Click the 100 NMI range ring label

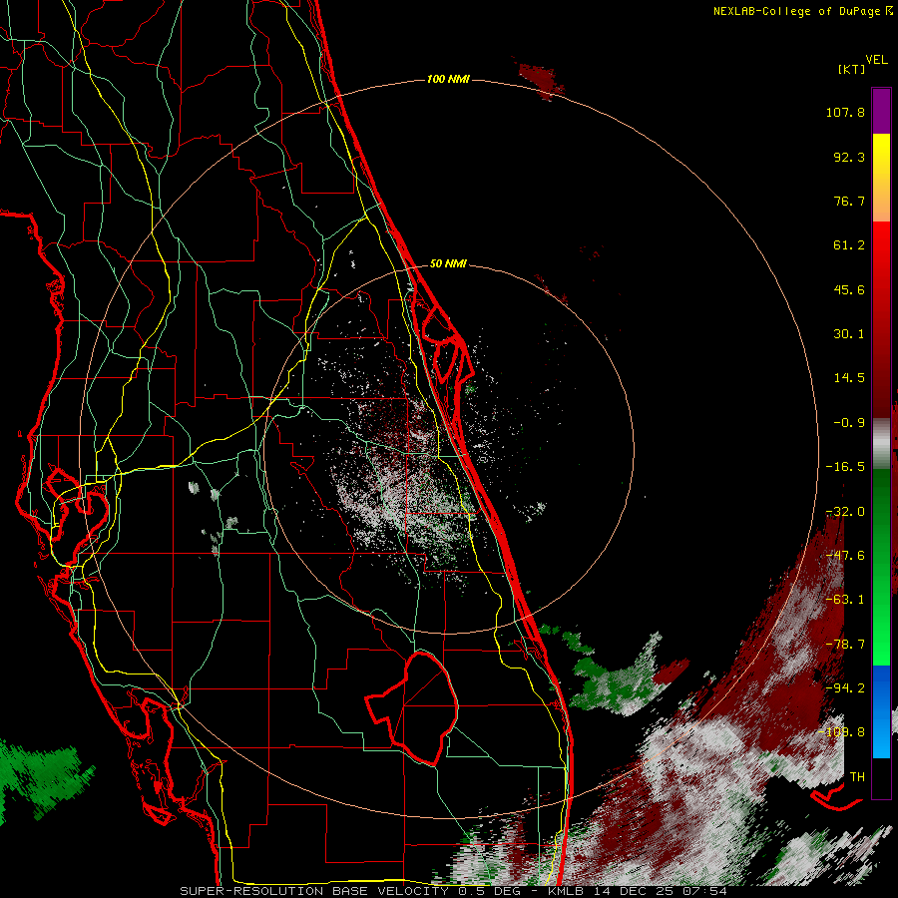(x=448, y=79)
